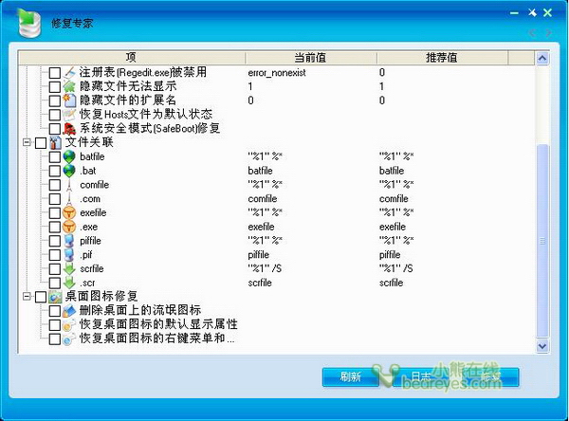Screen dimensions: 569x421
Task: Click the hidden files 无法显示 row icon
Action: (69, 86)
